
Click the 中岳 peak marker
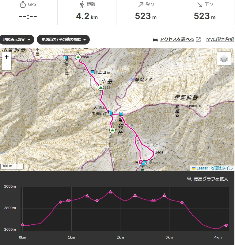101,87
